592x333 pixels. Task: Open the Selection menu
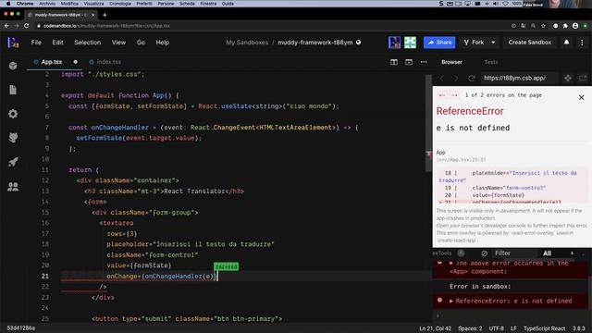[x=87, y=43]
